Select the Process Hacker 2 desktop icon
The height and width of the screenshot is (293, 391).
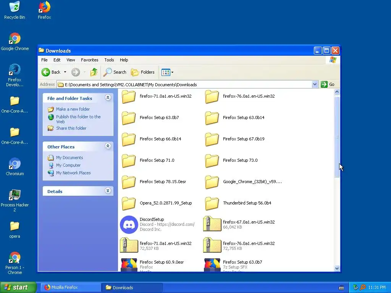click(15, 200)
